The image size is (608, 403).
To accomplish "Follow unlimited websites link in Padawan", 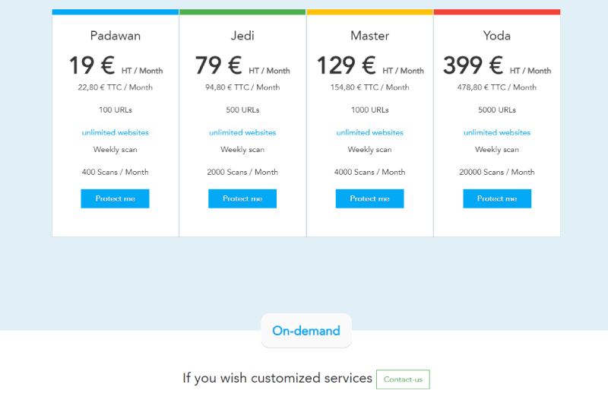I will pyautogui.click(x=116, y=132).
